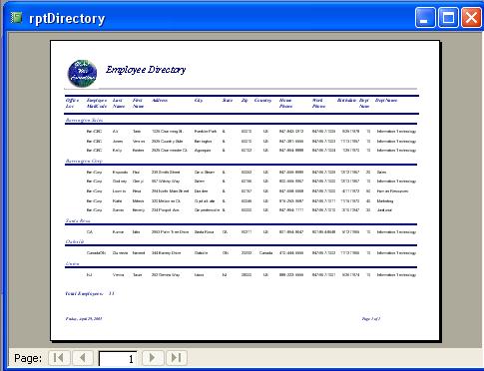484x371 pixels.
Task: Click the rptDirectory report window icon
Action: 16,18
